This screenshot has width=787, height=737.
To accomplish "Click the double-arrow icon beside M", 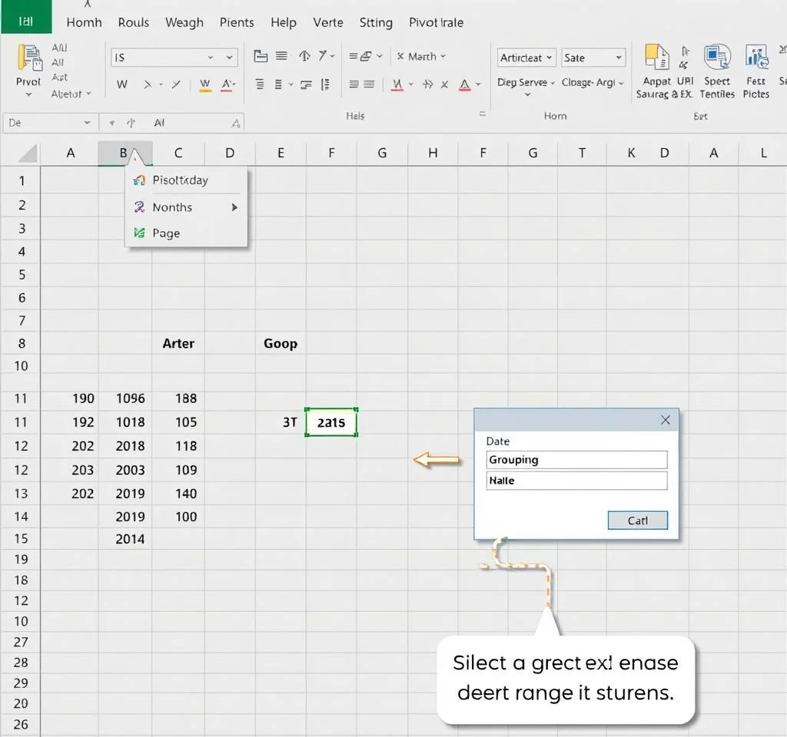I will click(427, 84).
